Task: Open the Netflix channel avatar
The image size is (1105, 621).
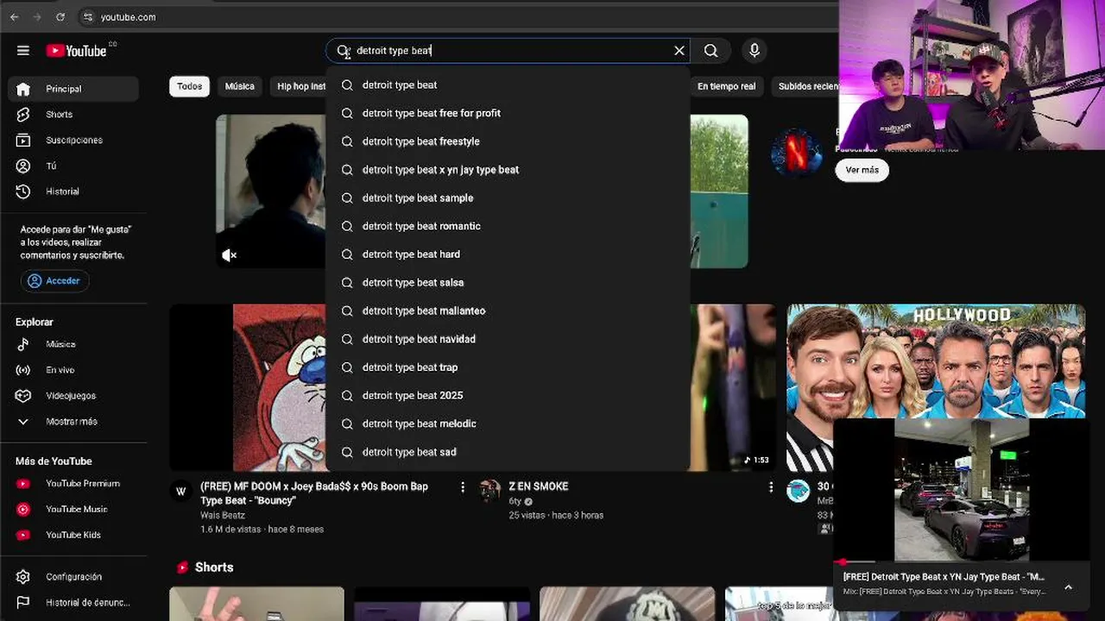Action: pyautogui.click(x=796, y=153)
